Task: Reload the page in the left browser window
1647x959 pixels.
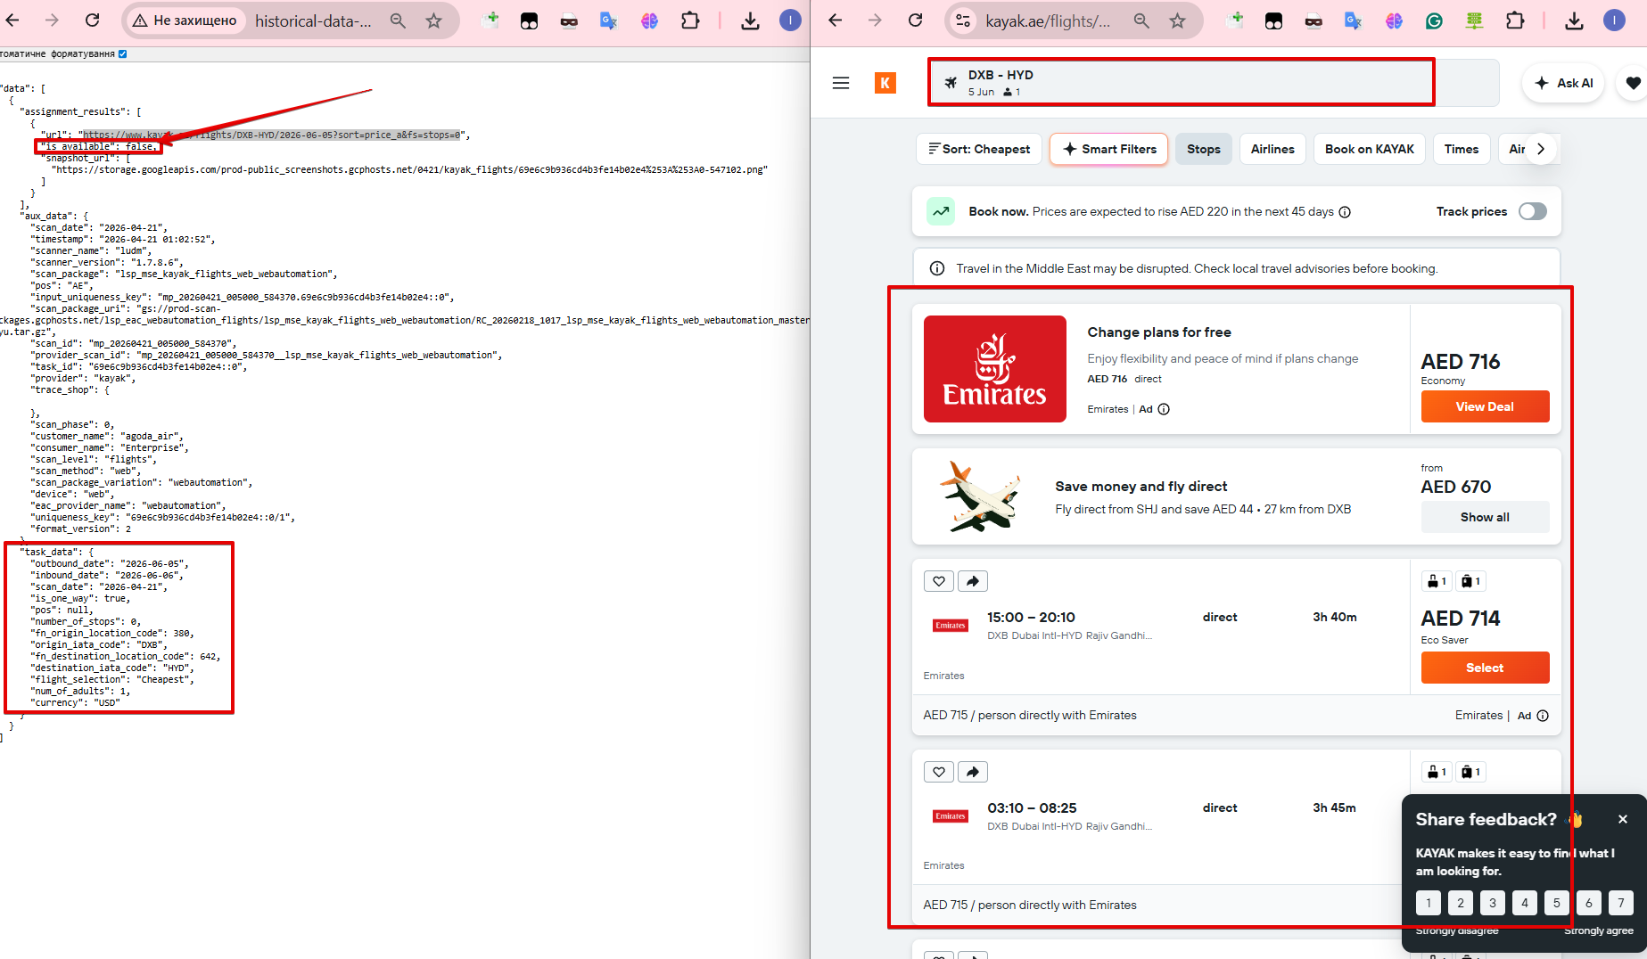Action: (x=93, y=20)
